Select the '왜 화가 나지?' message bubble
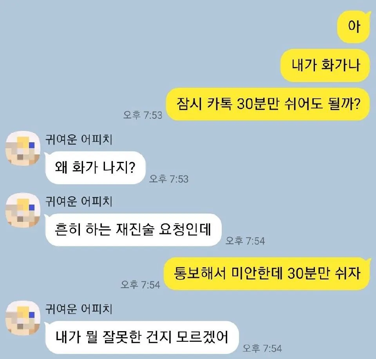Viewport: 376px width, 359px height. [95, 167]
